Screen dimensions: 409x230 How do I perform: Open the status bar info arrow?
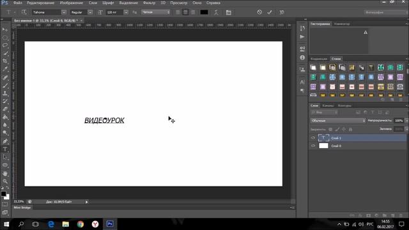[87, 202]
